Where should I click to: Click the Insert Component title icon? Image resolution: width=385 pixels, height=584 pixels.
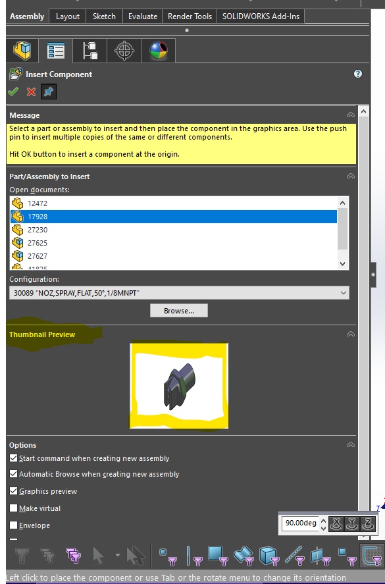(x=16, y=74)
